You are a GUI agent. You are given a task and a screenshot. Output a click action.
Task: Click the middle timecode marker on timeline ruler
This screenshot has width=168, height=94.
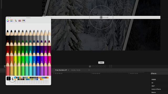(96, 73)
